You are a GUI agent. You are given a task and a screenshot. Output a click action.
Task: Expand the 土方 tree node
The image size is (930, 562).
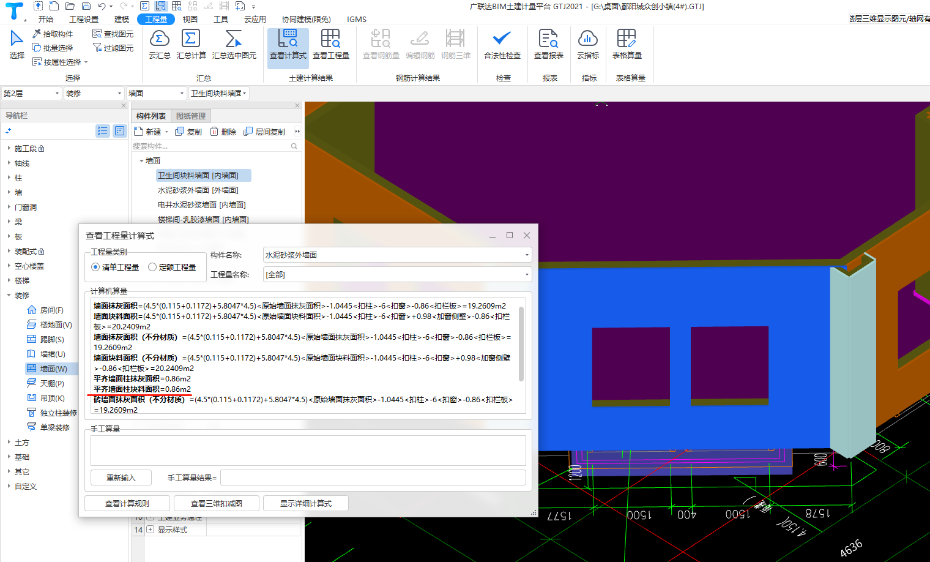(9, 443)
